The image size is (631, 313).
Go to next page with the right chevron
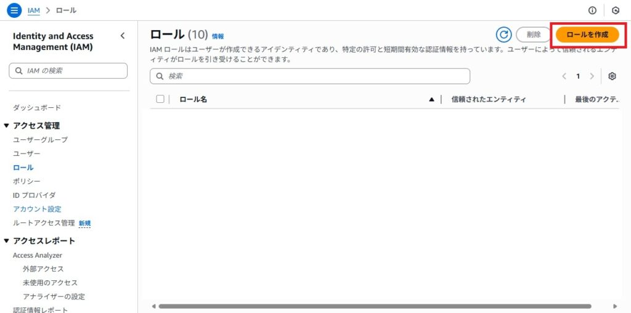[592, 76]
